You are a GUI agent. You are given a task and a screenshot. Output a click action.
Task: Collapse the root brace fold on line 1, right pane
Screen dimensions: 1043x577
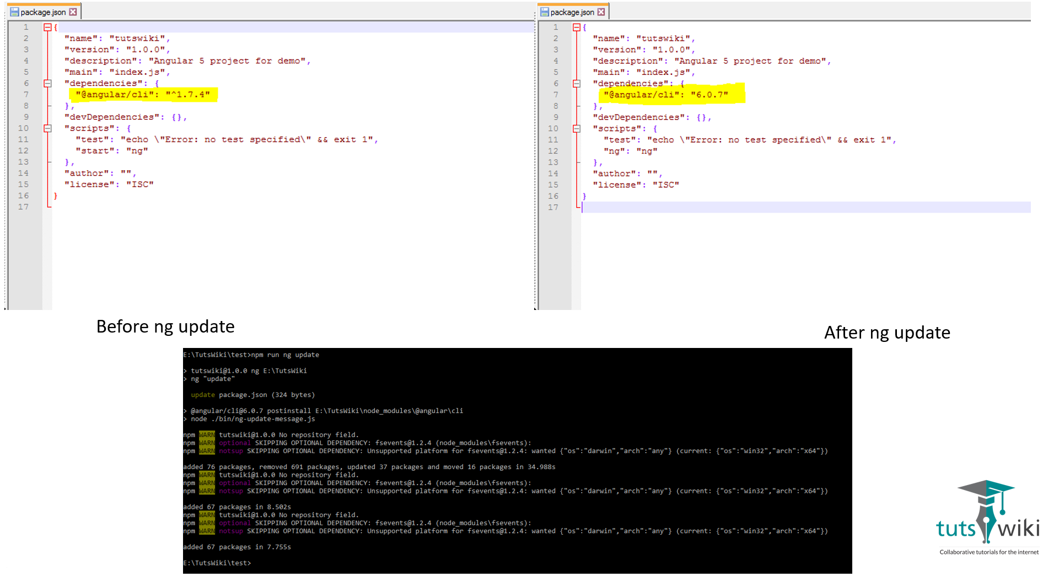pyautogui.click(x=577, y=28)
